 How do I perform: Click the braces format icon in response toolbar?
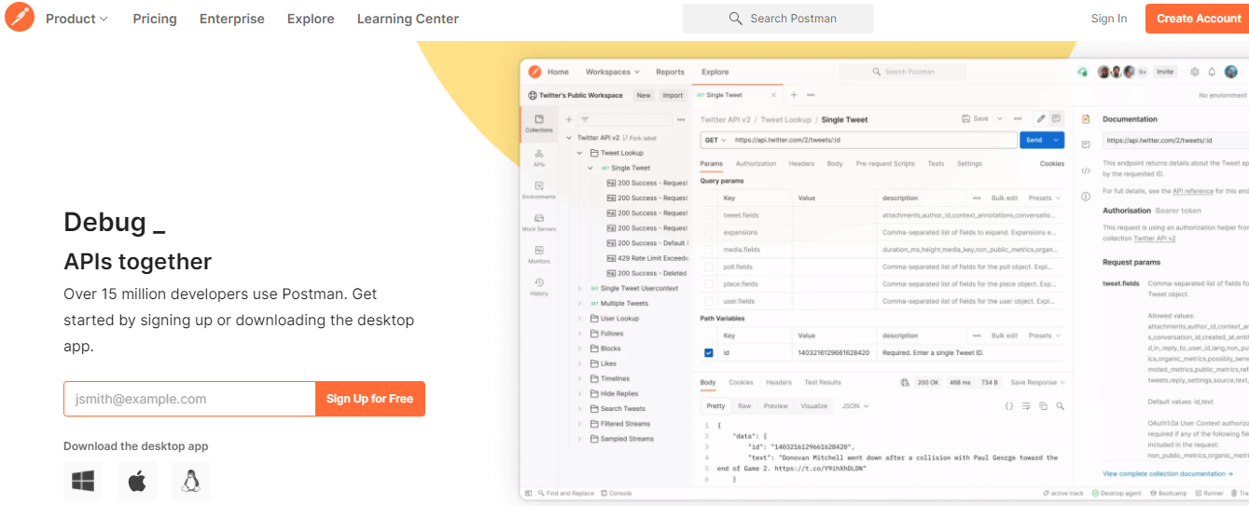[x=1008, y=406]
